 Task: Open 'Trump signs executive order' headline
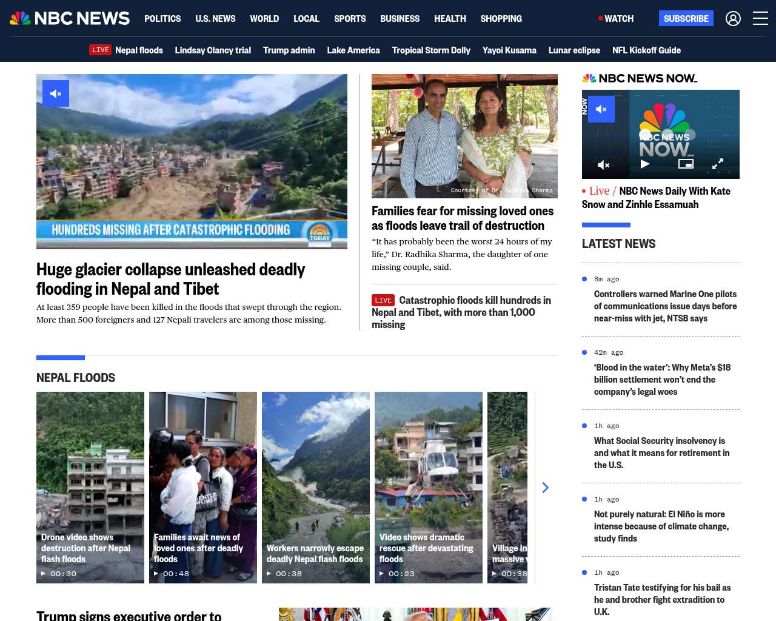[x=129, y=616]
